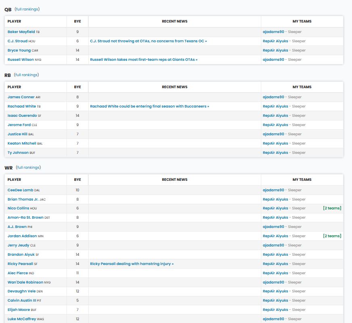The image size is (352, 323).
Task: Open Jordan Addison player link
Action: (22, 236)
